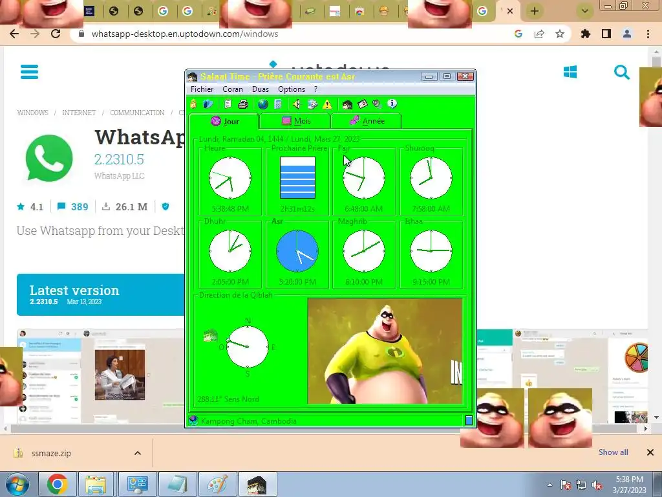Click the WhatsApp screenshot thumbnail with woman
This screenshot has width=662, height=497.
click(120, 375)
